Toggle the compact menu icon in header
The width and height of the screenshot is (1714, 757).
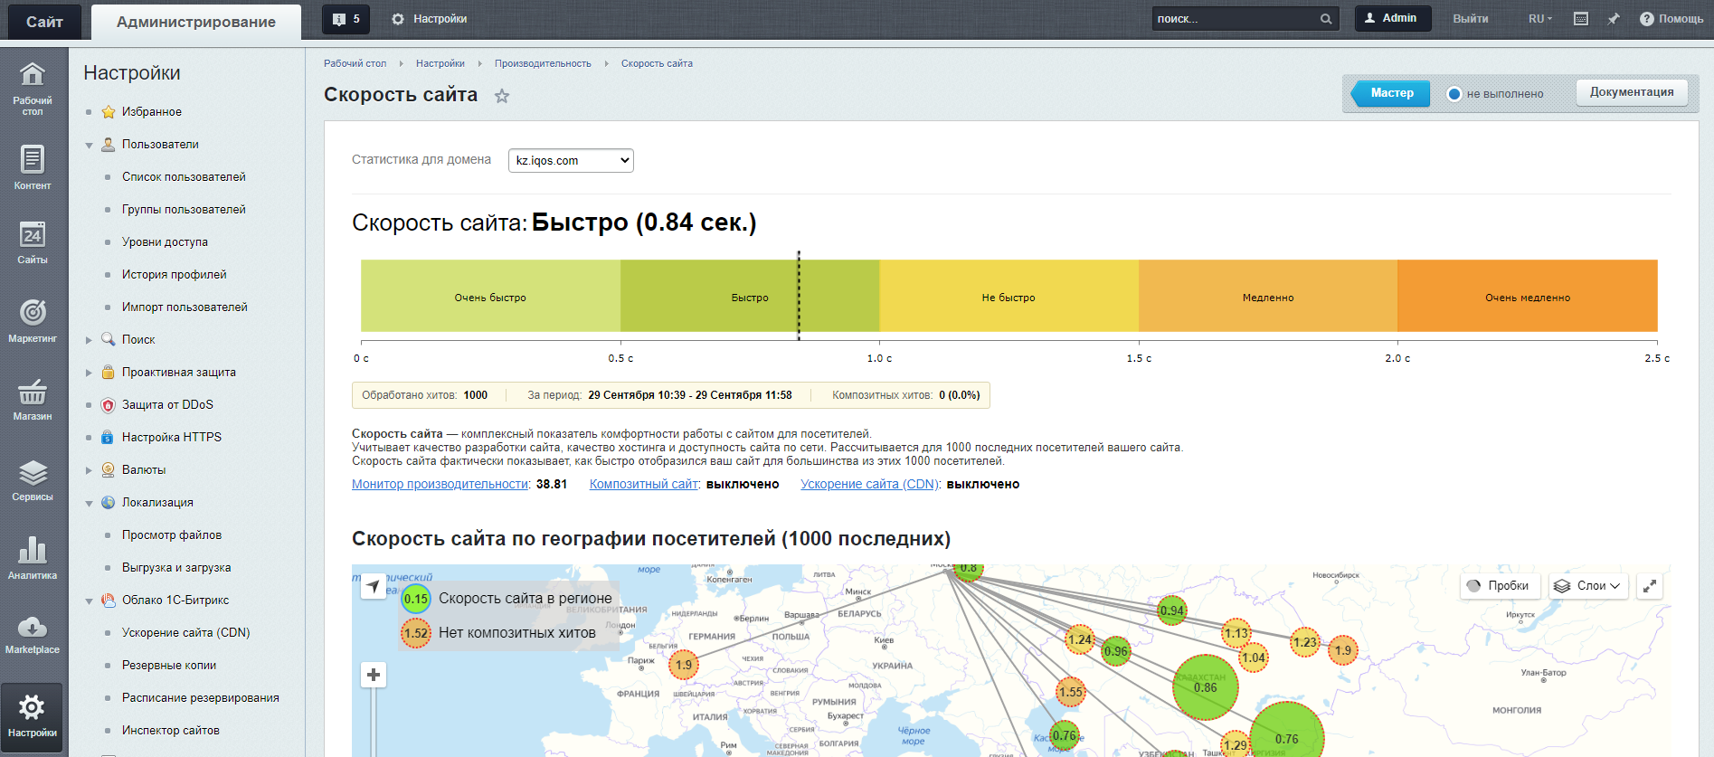[1581, 19]
